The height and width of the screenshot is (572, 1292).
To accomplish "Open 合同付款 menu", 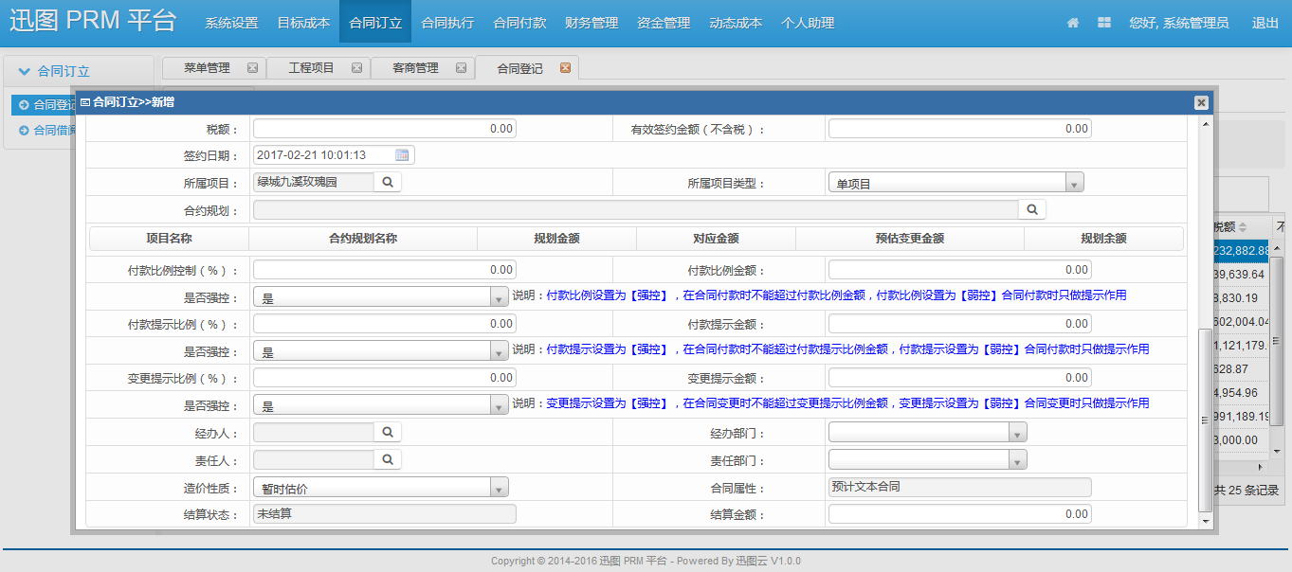I will pos(519,23).
